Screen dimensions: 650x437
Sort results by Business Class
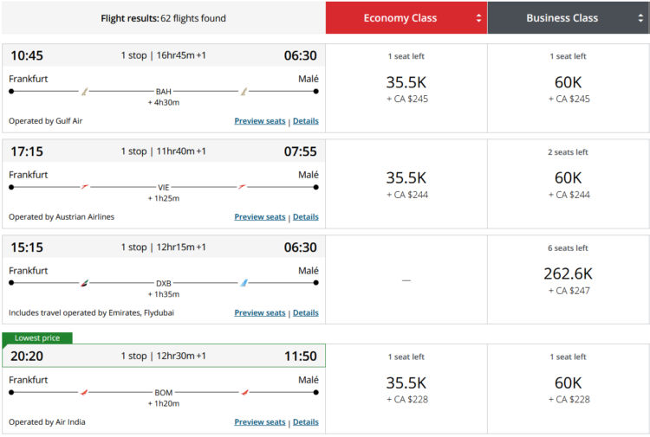tap(568, 18)
